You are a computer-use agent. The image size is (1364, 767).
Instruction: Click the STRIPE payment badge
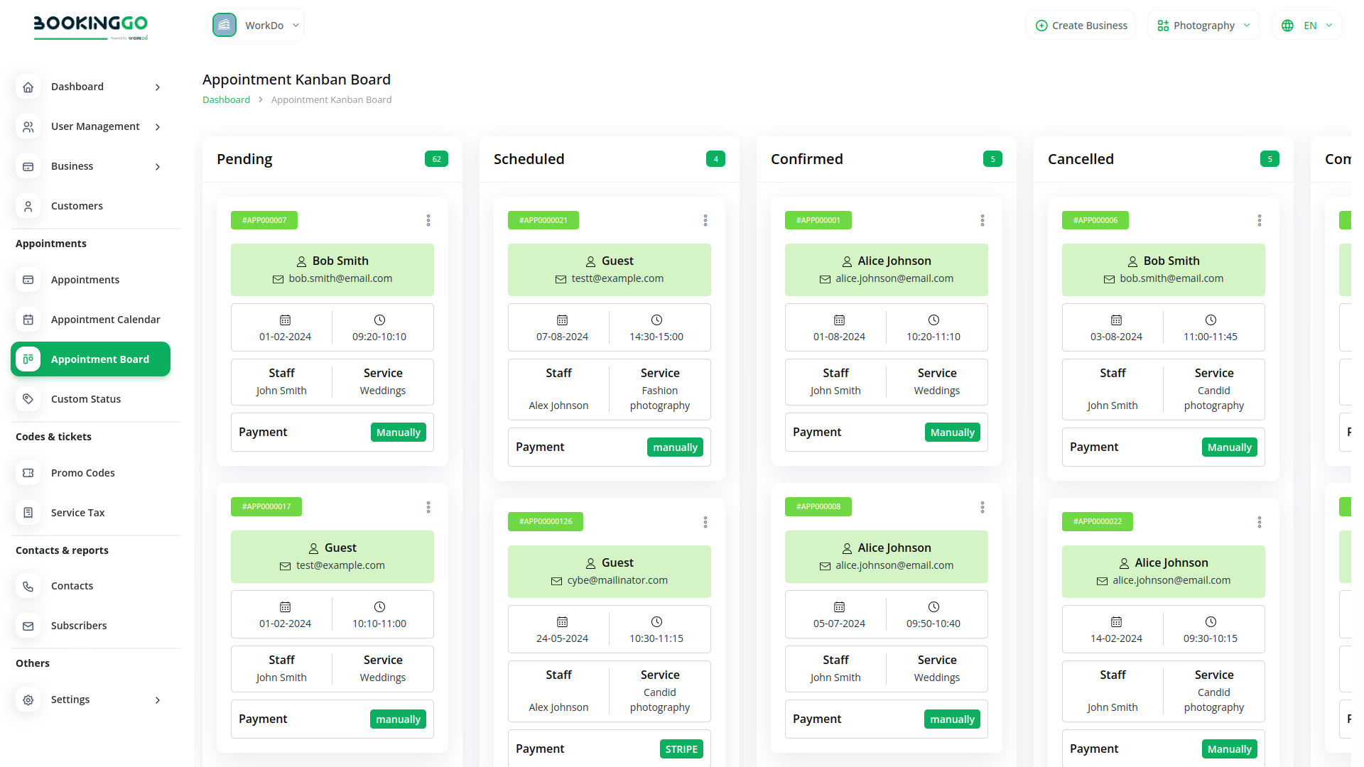681,749
